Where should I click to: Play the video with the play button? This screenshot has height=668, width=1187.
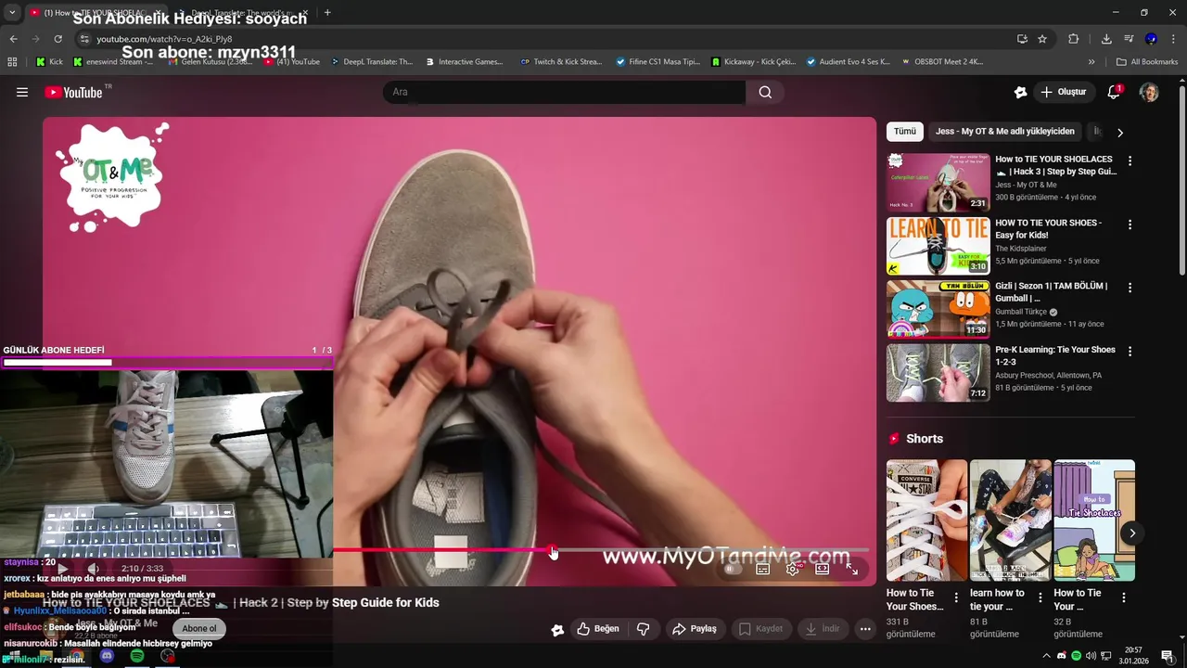pyautogui.click(x=63, y=569)
